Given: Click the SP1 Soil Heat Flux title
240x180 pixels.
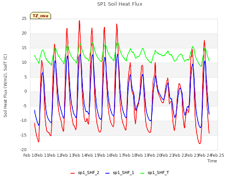Looking at the screenshot, I should pos(120,4).
